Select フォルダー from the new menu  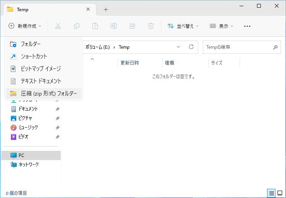click(x=31, y=44)
